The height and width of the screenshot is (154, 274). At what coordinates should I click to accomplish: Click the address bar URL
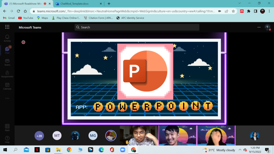click(x=126, y=11)
